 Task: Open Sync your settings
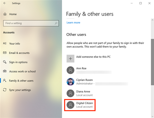[x=20, y=90]
